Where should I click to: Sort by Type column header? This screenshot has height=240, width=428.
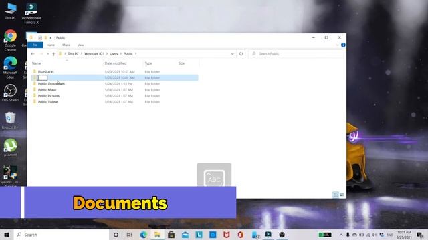(x=148, y=63)
